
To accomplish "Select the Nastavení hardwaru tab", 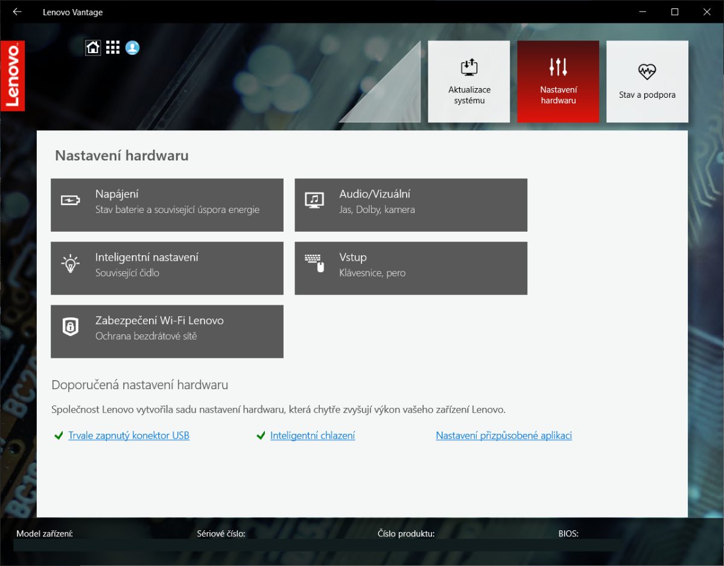I will [558, 81].
